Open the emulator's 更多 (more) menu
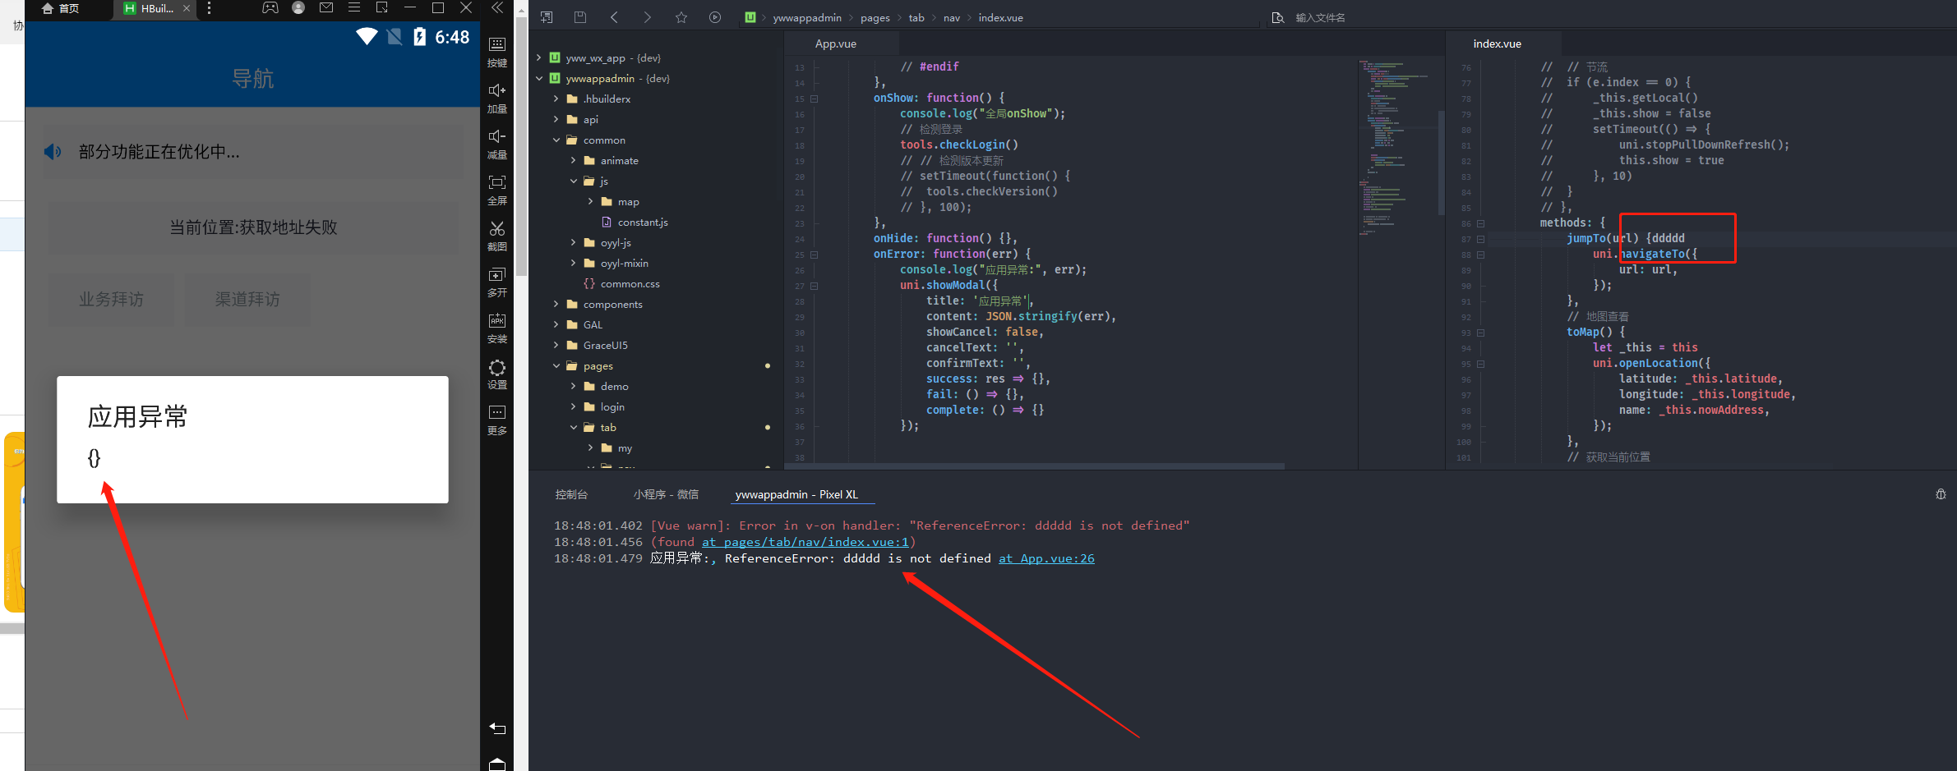The height and width of the screenshot is (771, 1957). pos(497,419)
